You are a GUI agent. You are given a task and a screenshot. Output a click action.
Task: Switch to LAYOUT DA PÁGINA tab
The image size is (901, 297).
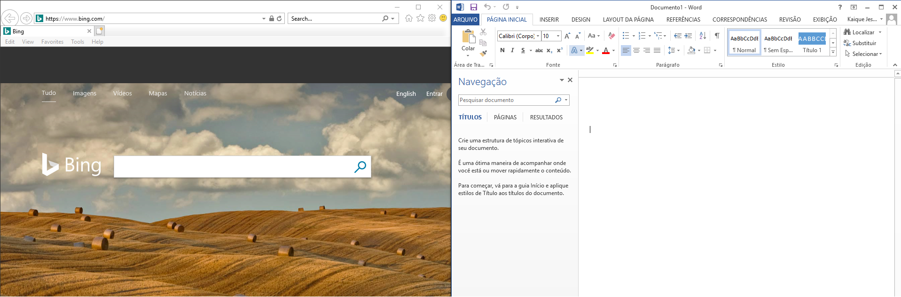coord(628,20)
